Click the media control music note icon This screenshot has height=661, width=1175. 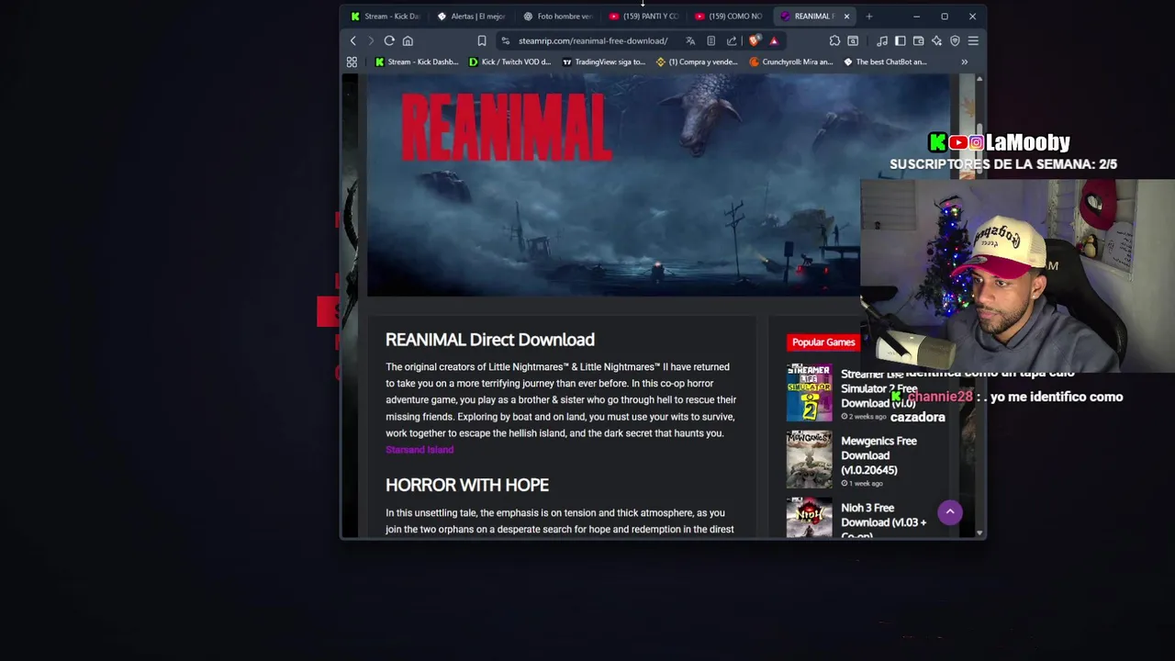click(x=882, y=40)
